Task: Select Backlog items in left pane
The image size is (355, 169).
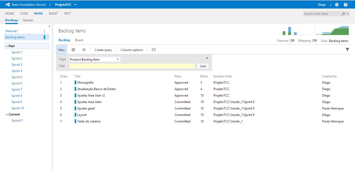Action: (27, 37)
